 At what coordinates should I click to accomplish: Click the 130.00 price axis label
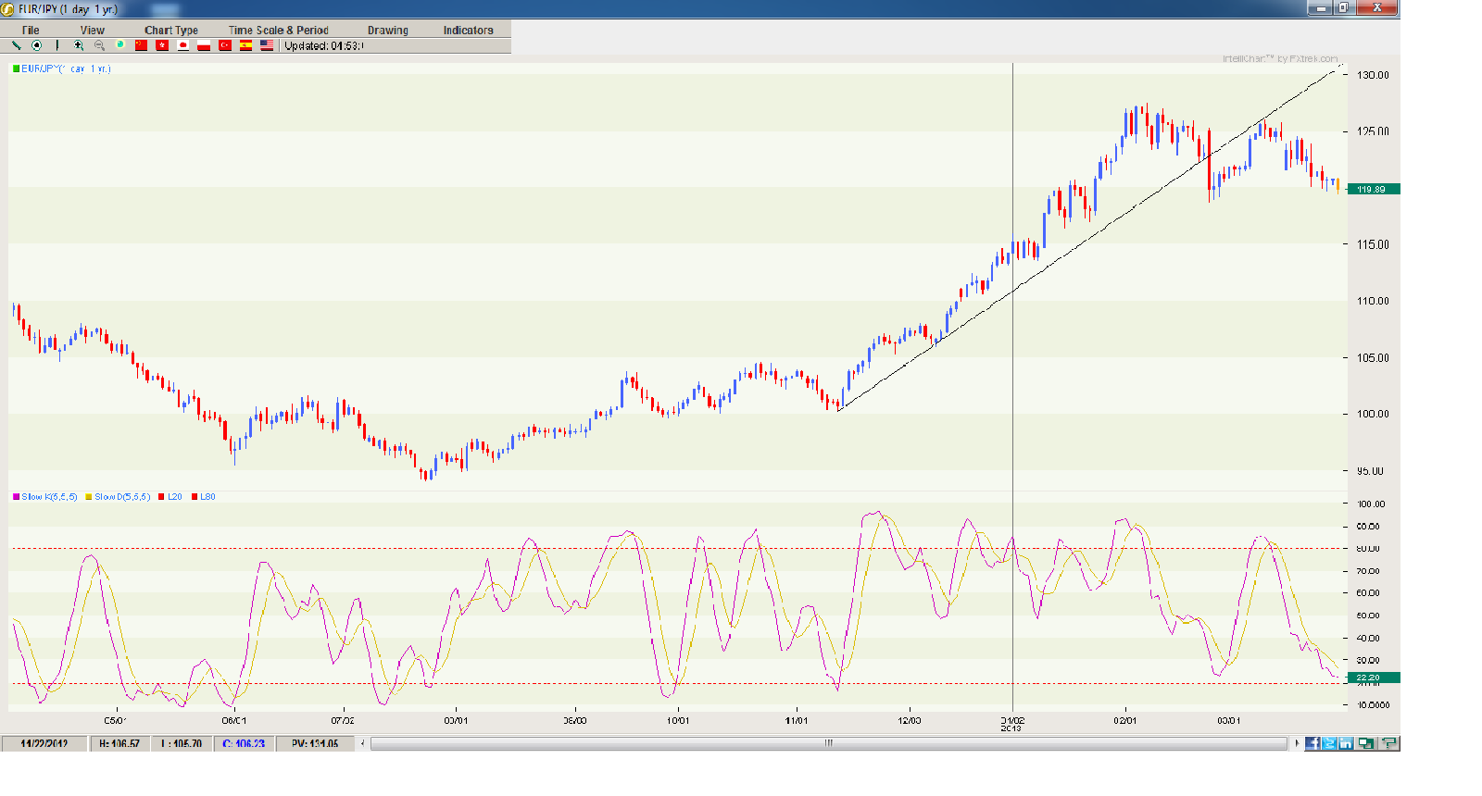1373,75
